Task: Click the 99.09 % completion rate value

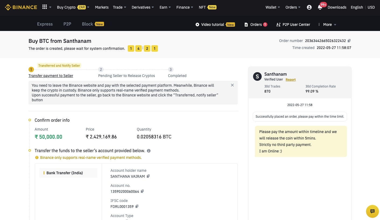Action: pos(312,91)
